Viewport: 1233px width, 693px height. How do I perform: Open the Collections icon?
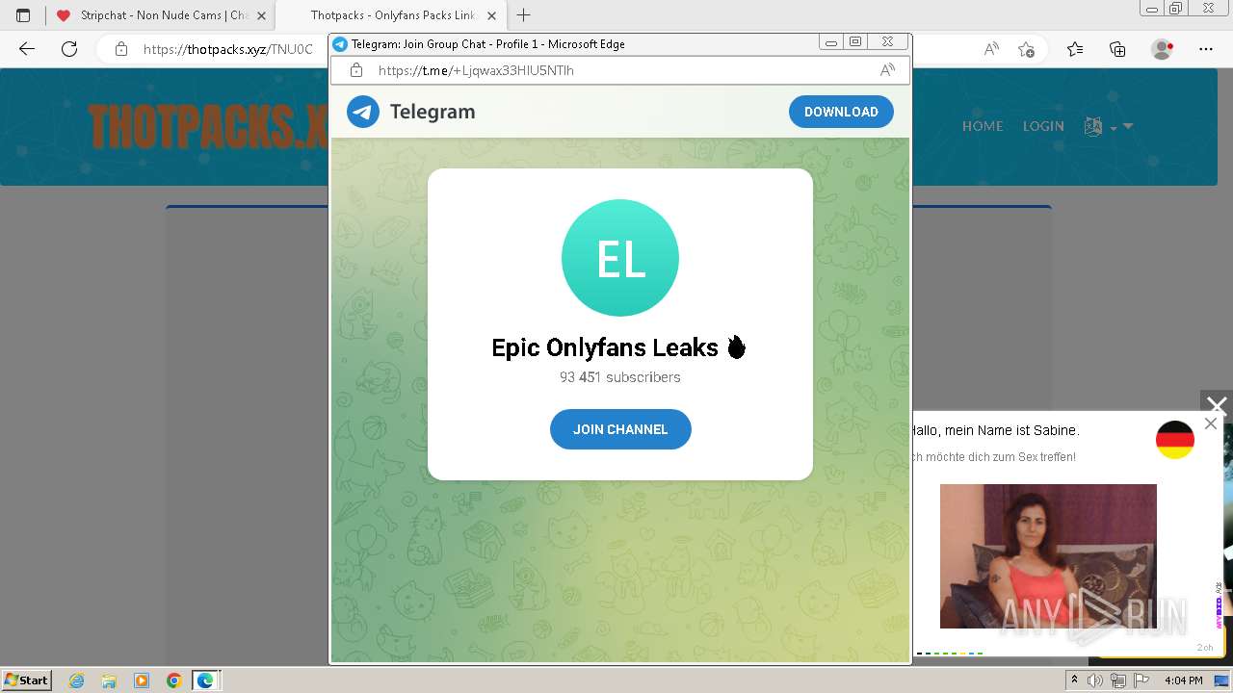(x=1117, y=49)
